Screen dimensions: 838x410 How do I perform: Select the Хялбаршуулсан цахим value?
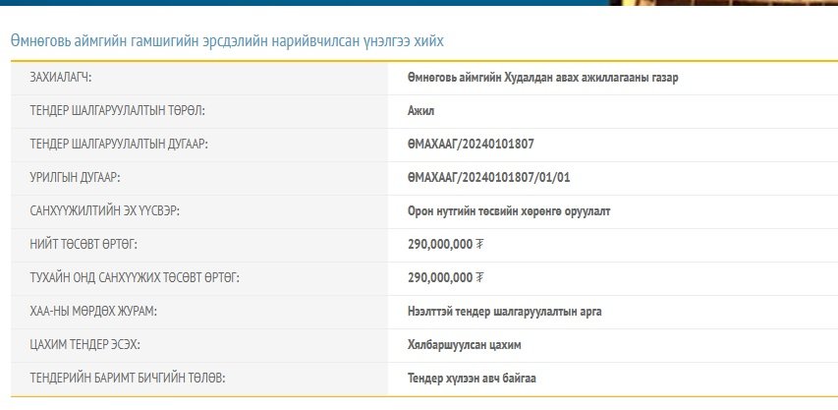[471, 344]
